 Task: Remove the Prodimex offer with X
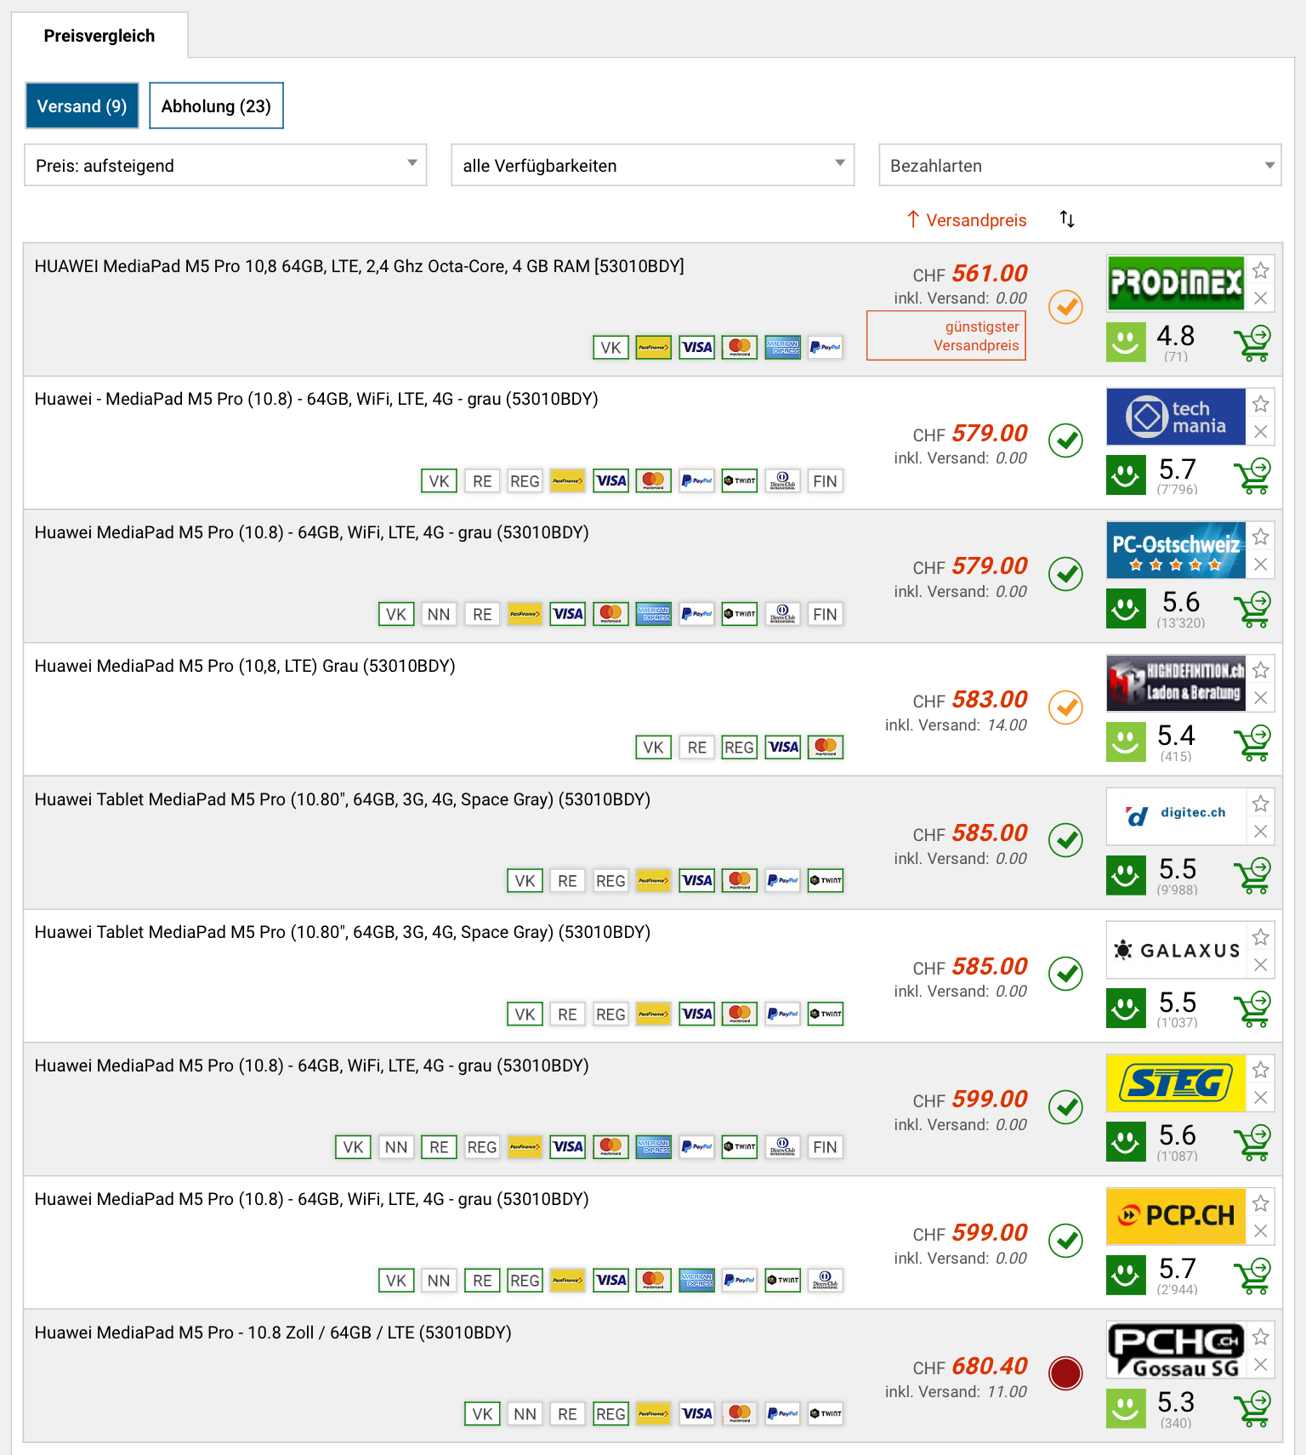tap(1261, 298)
